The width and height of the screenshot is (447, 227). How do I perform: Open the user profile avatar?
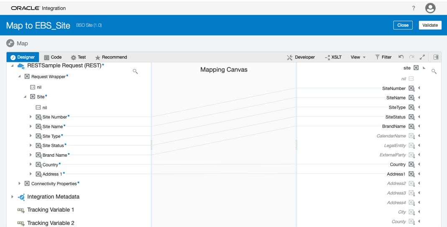point(430,8)
